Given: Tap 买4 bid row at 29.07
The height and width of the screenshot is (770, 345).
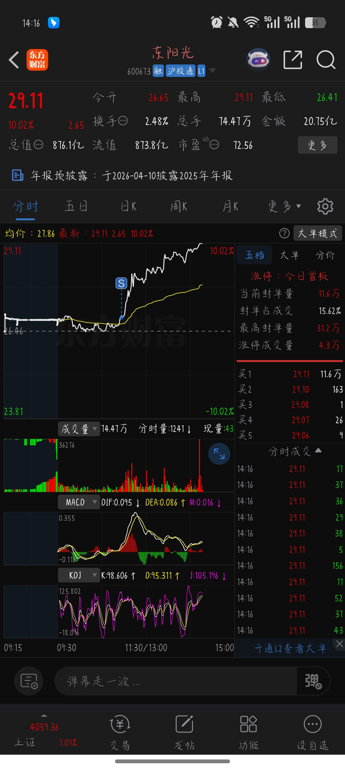Looking at the screenshot, I should coord(290,420).
